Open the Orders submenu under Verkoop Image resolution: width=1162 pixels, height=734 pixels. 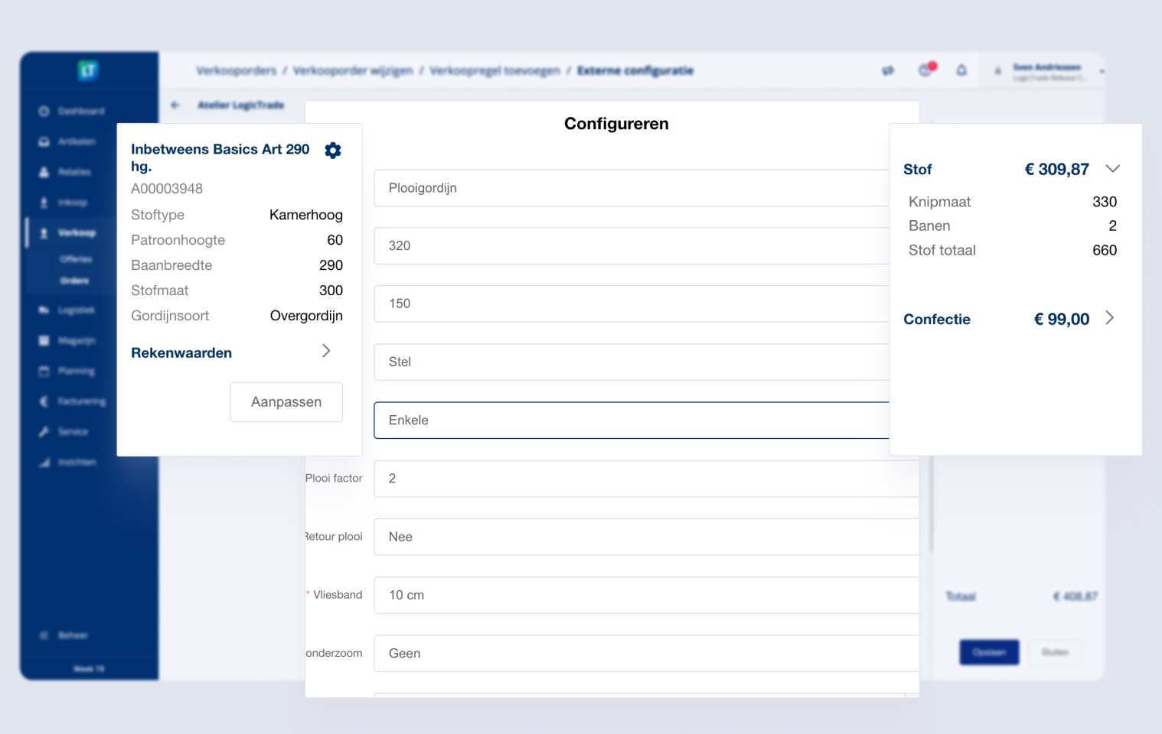point(75,281)
